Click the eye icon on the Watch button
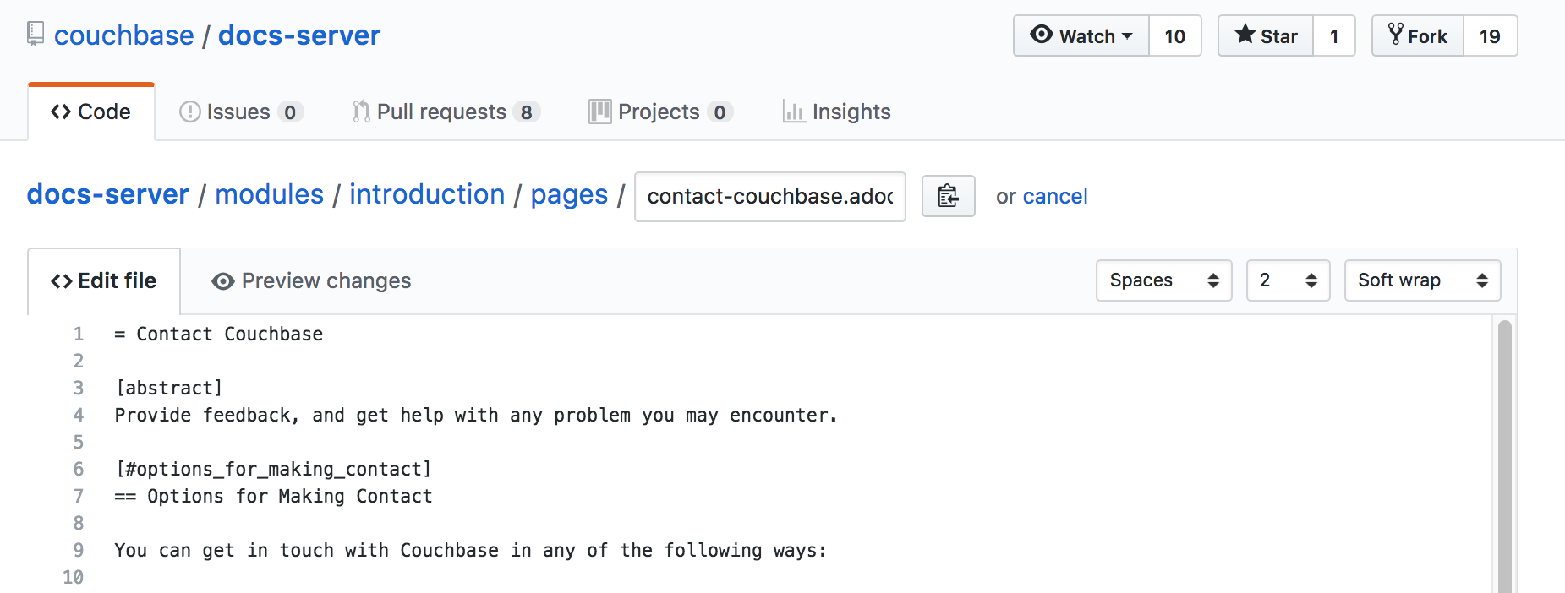The height and width of the screenshot is (593, 1565). tap(1042, 35)
